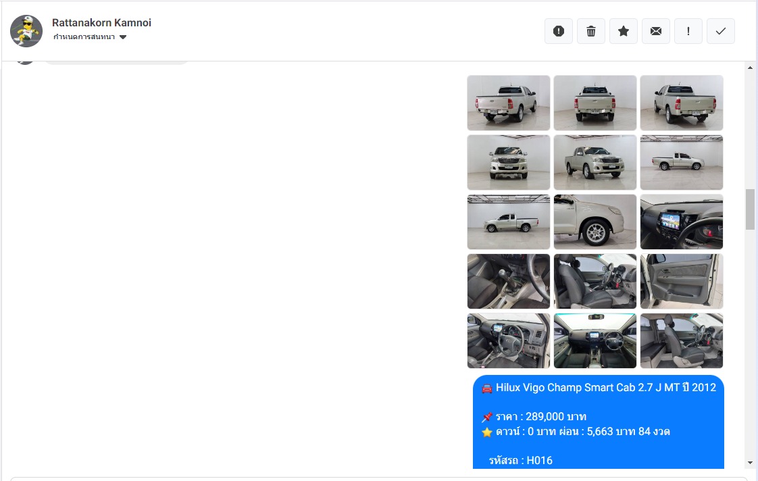Delete the conversation using the trash icon
Image resolution: width=758 pixels, height=481 pixels.
590,31
